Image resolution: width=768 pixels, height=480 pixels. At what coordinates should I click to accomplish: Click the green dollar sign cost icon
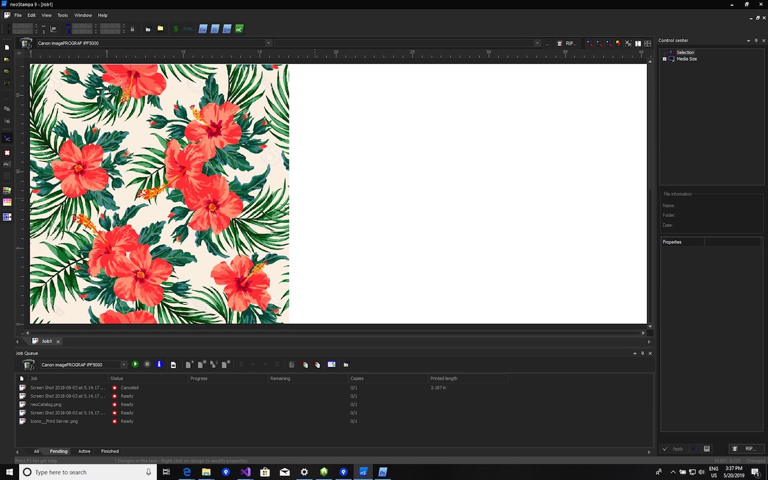point(176,29)
